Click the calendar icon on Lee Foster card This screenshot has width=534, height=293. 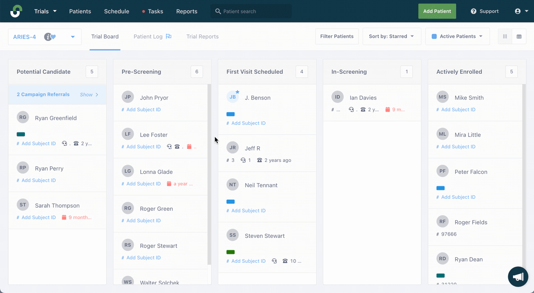coord(189,147)
